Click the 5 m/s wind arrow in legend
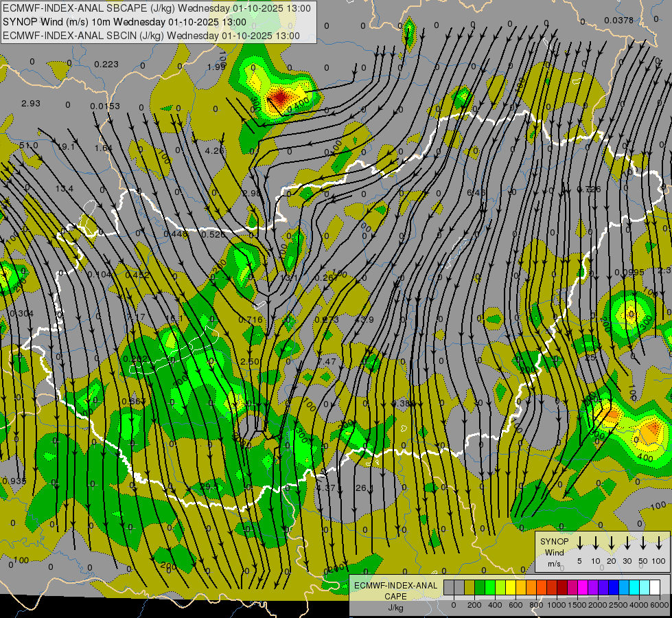The width and height of the screenshot is (672, 618). point(580,544)
